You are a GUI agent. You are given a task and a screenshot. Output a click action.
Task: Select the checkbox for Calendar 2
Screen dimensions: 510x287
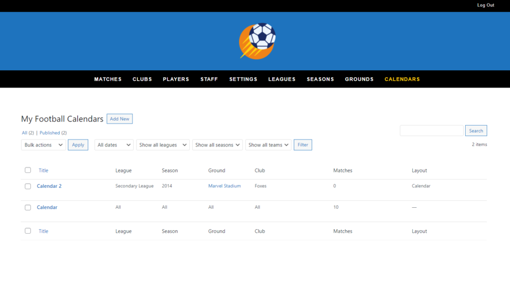pos(28,186)
